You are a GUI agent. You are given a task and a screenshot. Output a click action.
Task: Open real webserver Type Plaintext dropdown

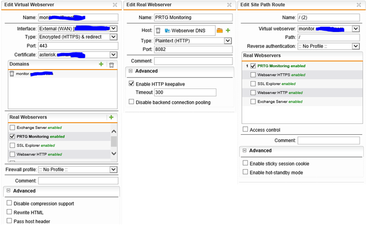pos(228,41)
